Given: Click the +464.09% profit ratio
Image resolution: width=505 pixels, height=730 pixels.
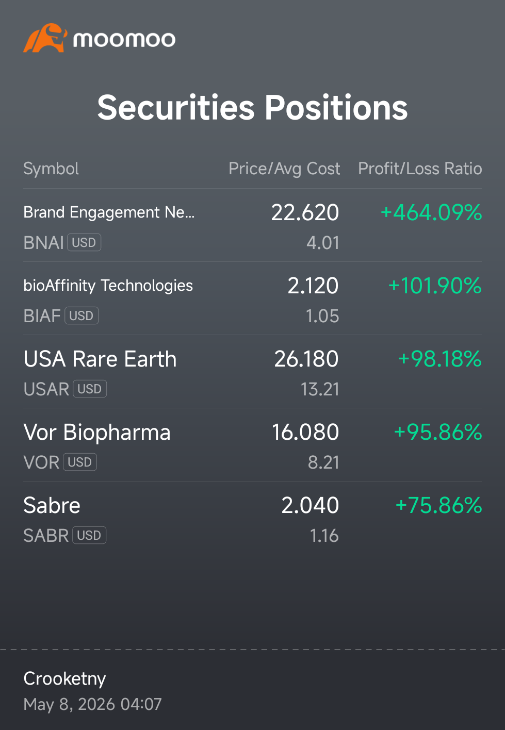Looking at the screenshot, I should pyautogui.click(x=431, y=212).
